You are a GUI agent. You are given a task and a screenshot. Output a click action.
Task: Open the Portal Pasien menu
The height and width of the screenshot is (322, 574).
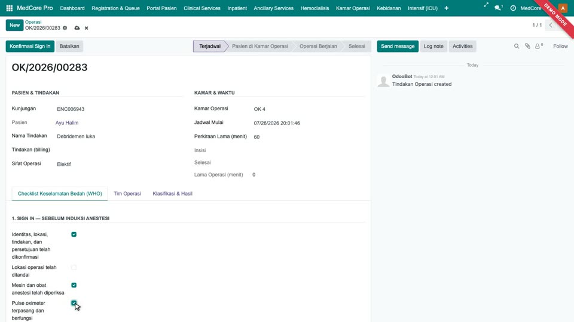click(x=161, y=8)
